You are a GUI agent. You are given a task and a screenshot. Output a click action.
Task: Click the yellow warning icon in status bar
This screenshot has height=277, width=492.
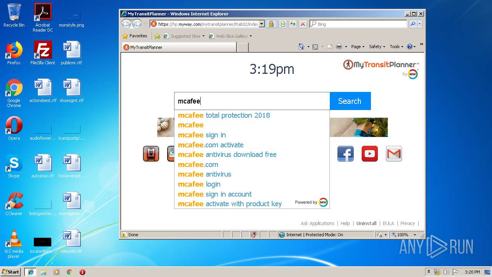coord(124,235)
